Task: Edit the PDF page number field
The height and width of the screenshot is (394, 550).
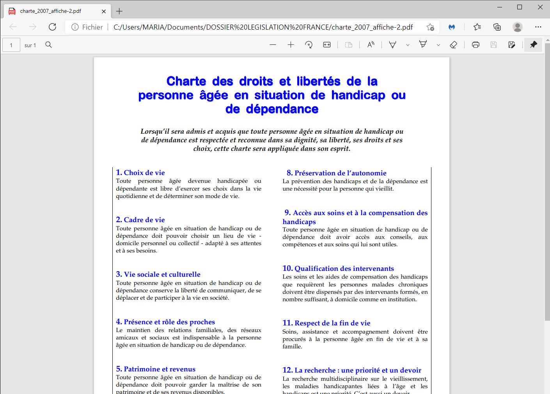Action: 11,45
